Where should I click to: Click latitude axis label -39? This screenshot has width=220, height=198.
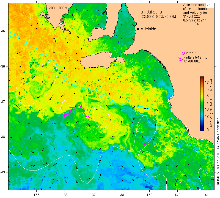click(x=3, y=172)
